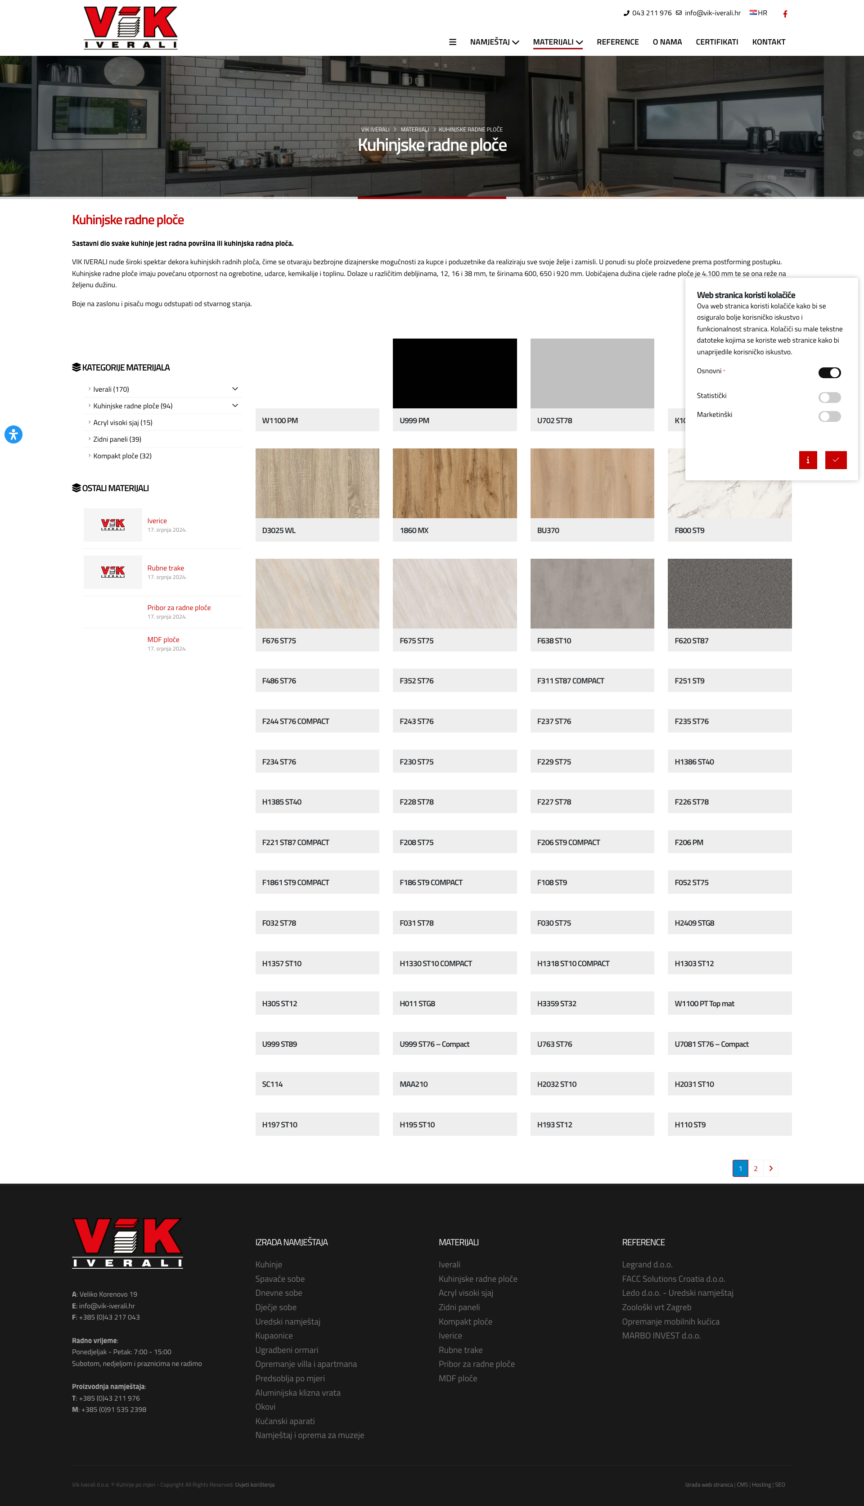Open the NAMJEŠTAJ dropdown menu
The image size is (864, 1506).
[494, 42]
